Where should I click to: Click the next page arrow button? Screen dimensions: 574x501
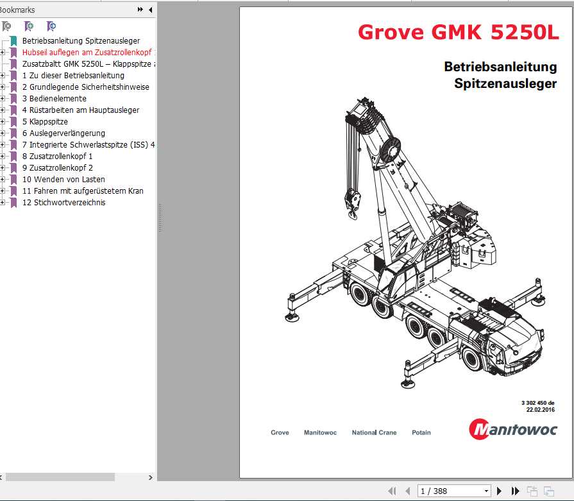pyautogui.click(x=500, y=491)
